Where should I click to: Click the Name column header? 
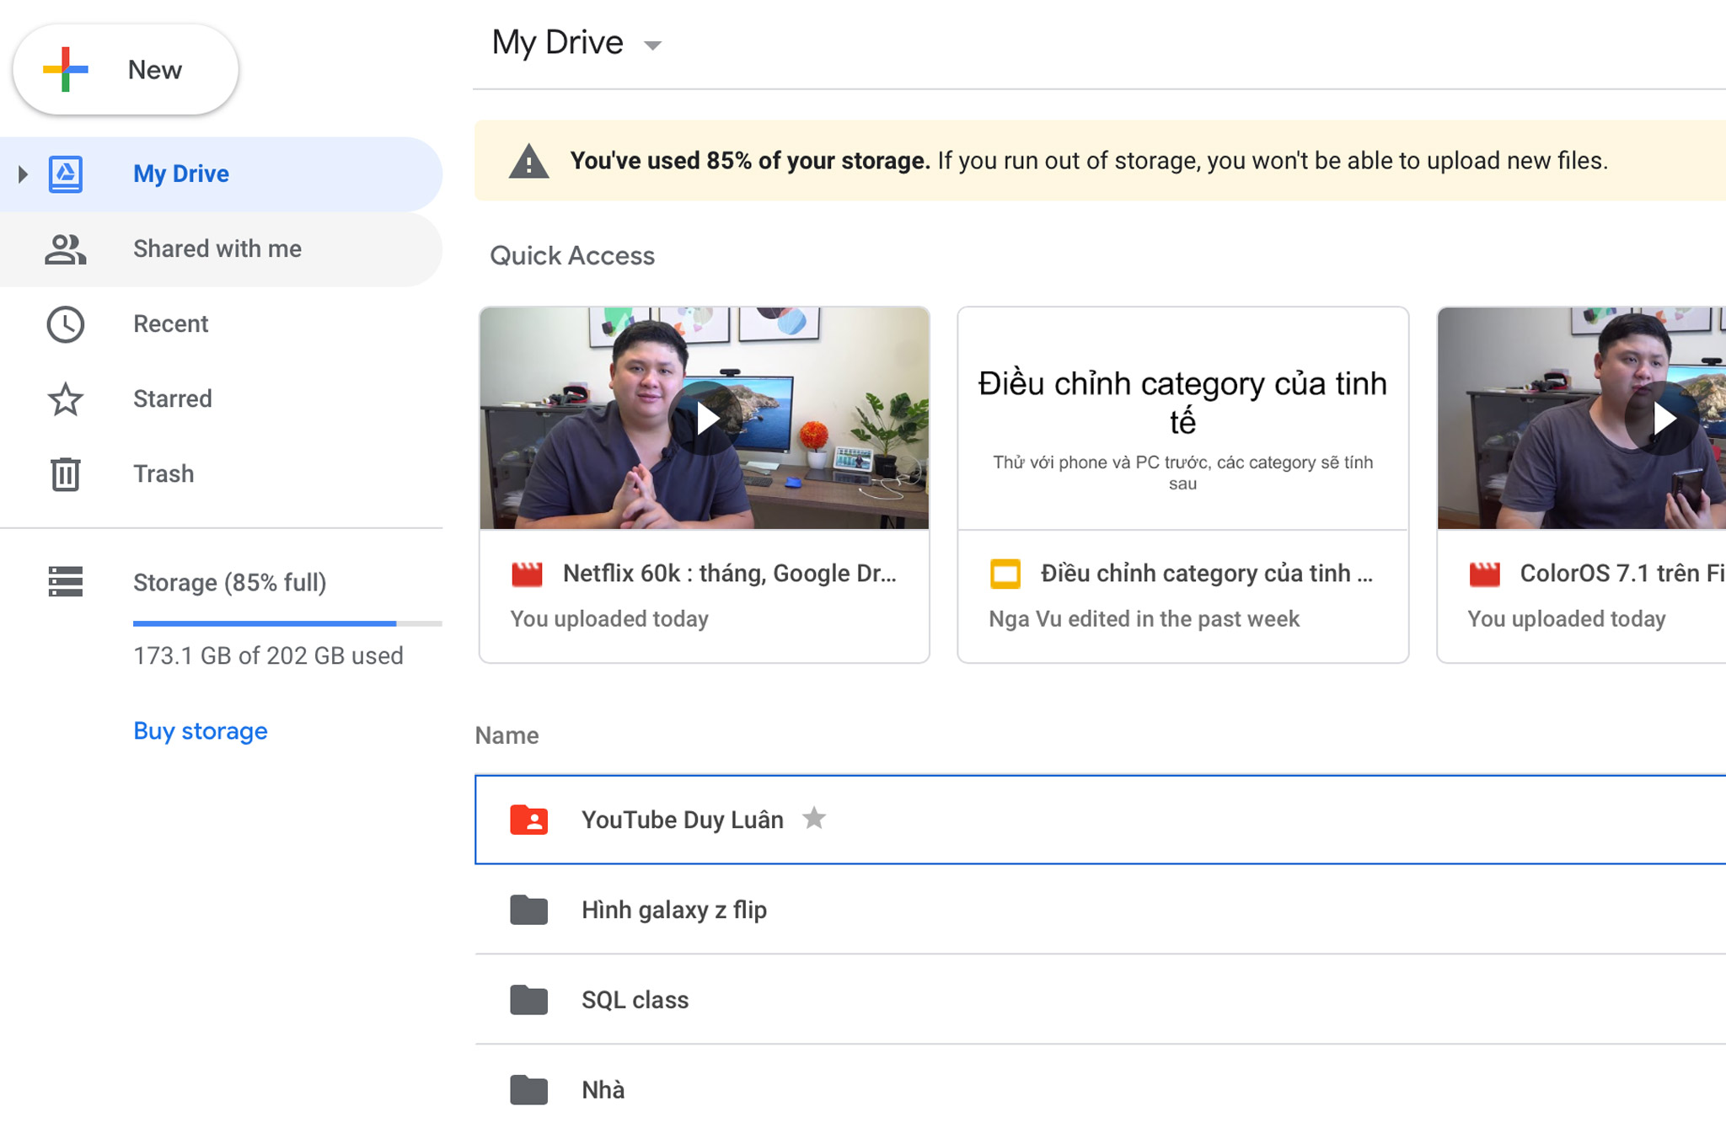pyautogui.click(x=507, y=735)
